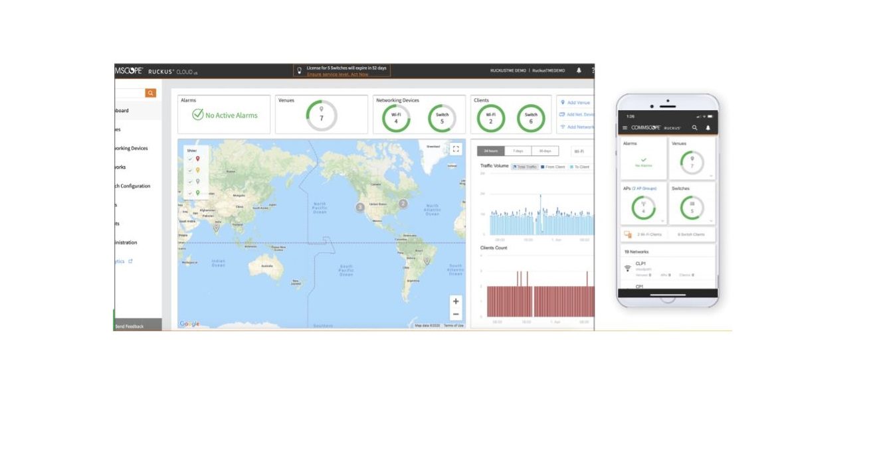Expand the map using the fullscreen icon
The image size is (881, 450).
[455, 149]
